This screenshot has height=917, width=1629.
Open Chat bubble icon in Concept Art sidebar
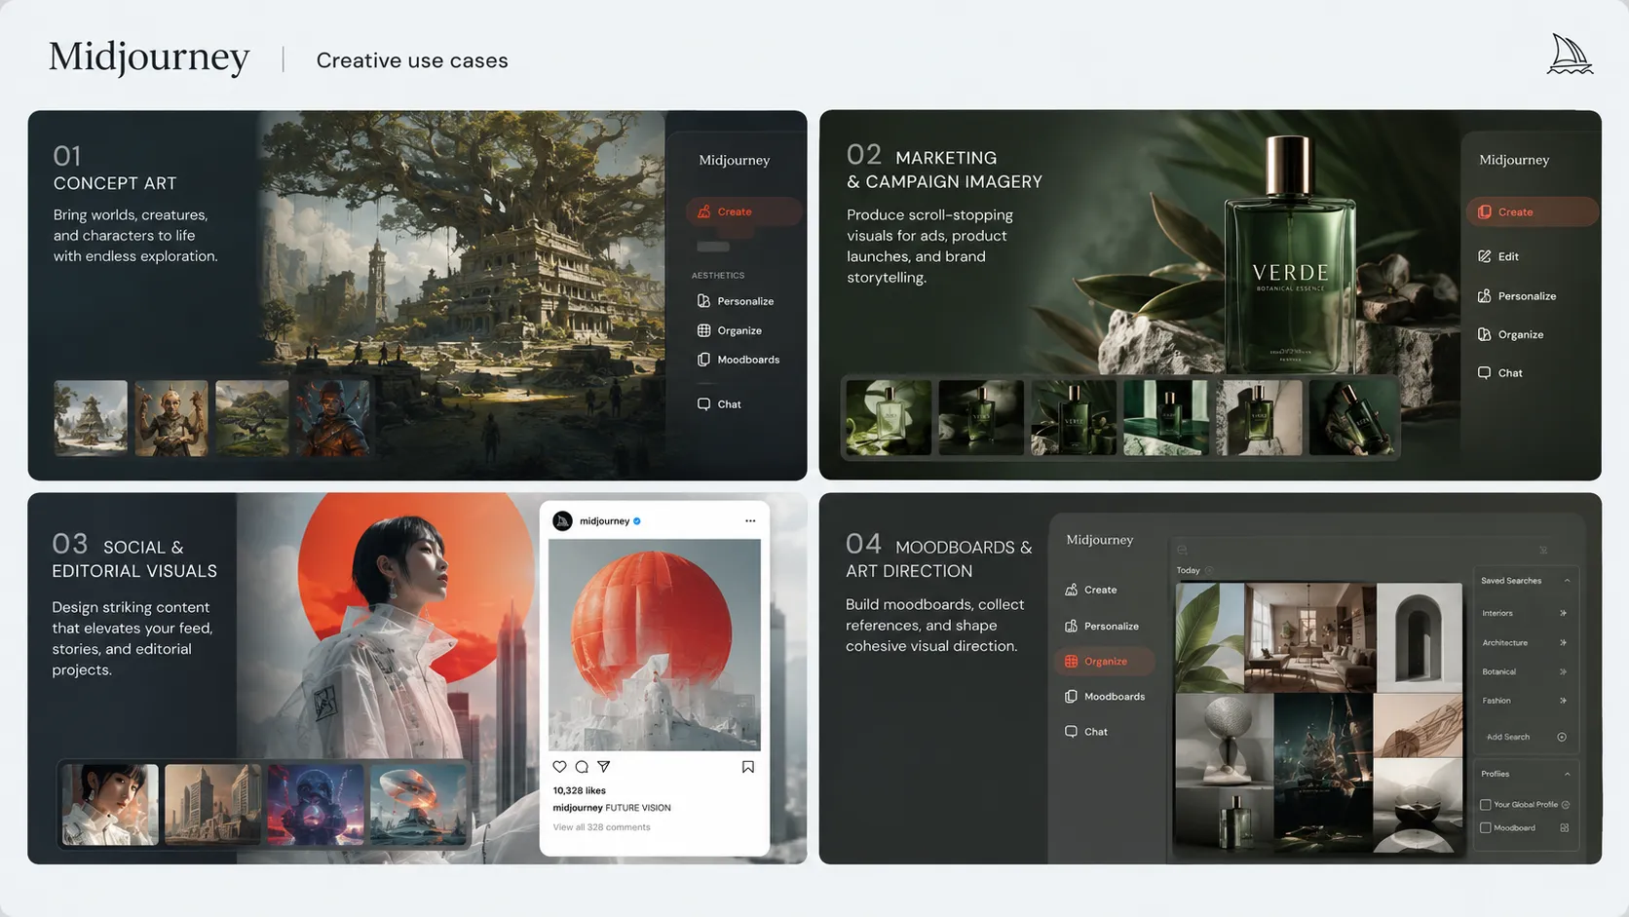[x=703, y=403]
